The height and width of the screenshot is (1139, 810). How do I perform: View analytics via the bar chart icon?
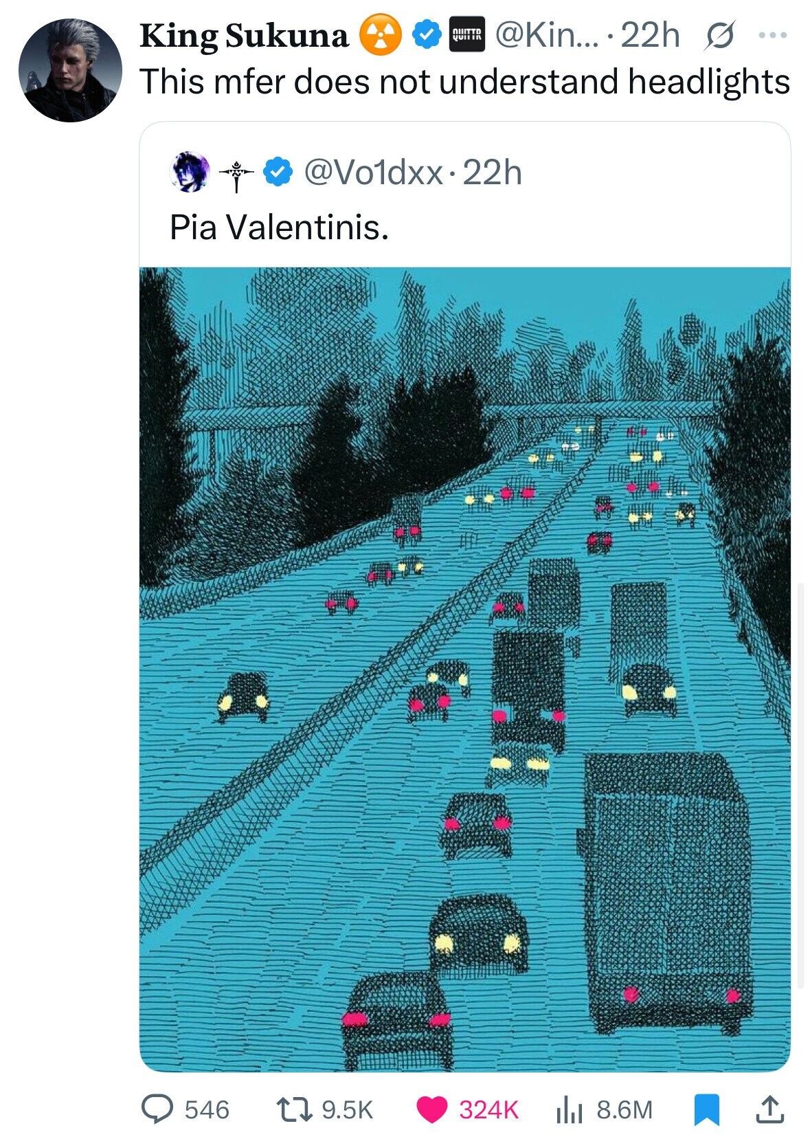[570, 1109]
